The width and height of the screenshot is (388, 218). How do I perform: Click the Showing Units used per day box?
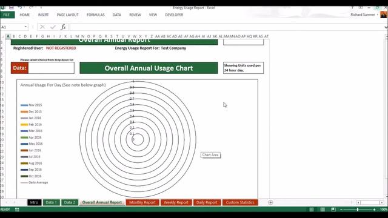tap(243, 68)
